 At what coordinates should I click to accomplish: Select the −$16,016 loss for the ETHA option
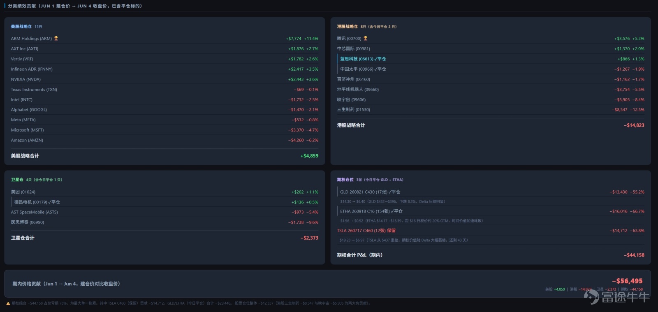click(x=619, y=211)
